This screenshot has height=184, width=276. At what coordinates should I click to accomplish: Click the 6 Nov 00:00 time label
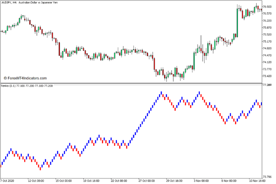coord(229,181)
